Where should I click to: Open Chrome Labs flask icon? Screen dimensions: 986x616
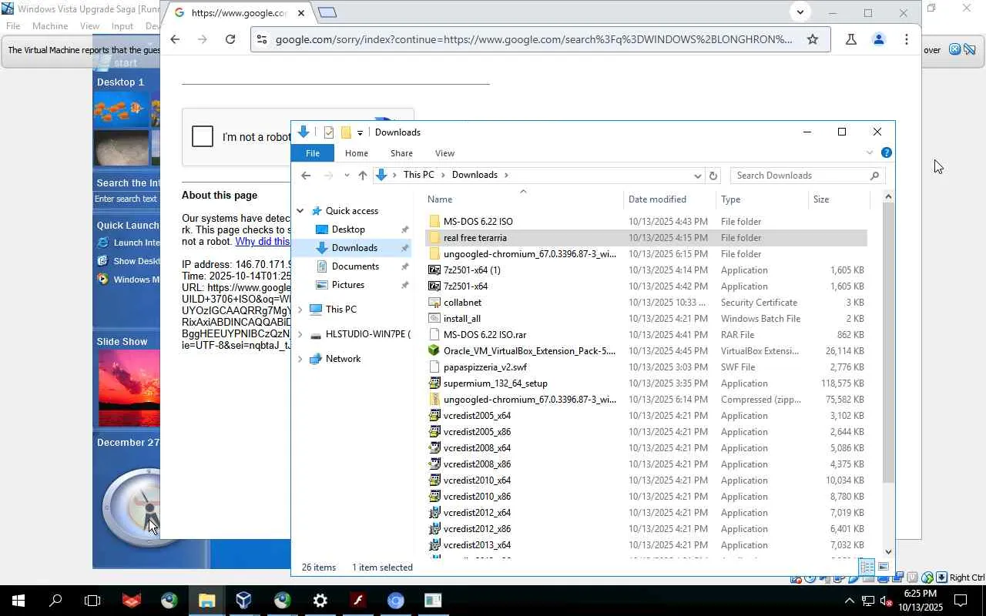coord(851,39)
